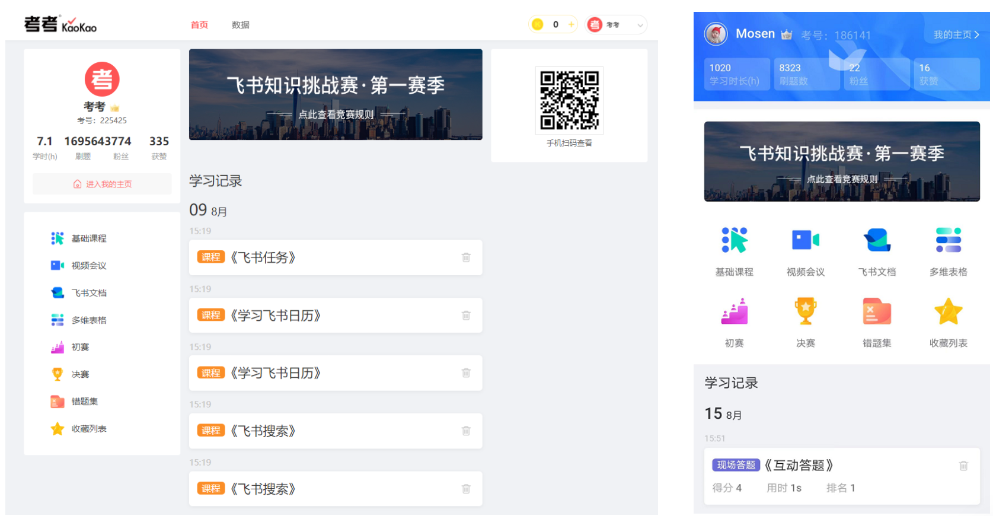Tap the 决赛 trophy icon in mobile view
The image size is (993, 516).
pyautogui.click(x=806, y=311)
